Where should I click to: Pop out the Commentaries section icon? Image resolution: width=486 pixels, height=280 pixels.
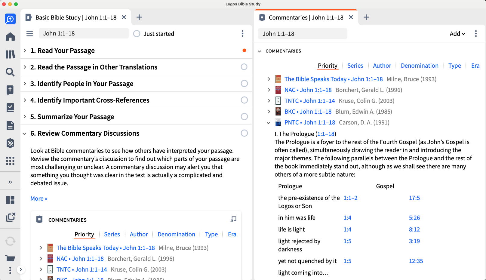click(x=233, y=220)
